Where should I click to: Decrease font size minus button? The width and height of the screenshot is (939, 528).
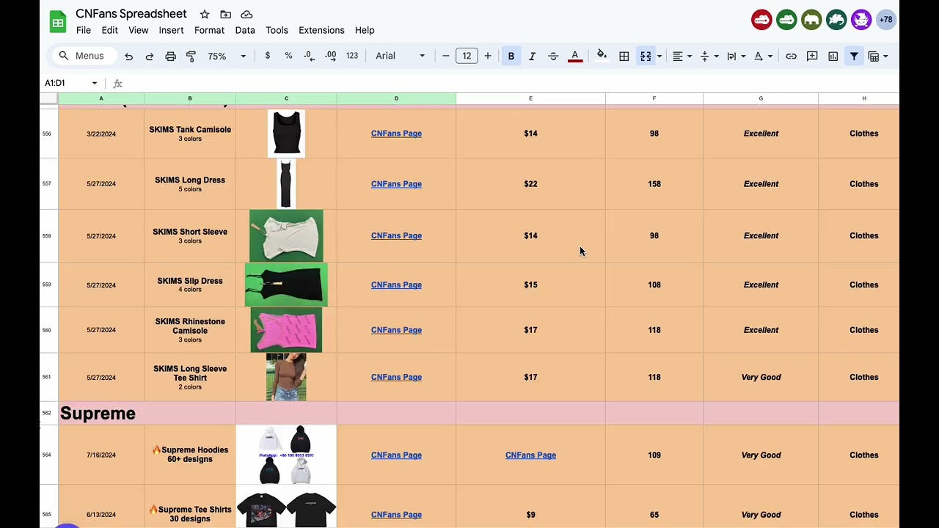coord(445,56)
